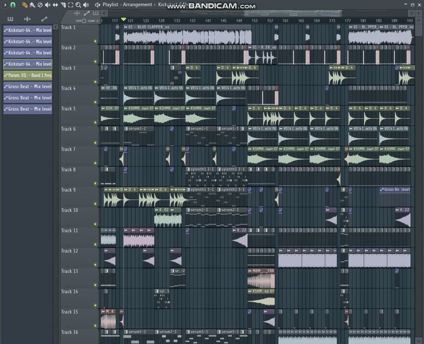Mute Track 3 with its green light
Screen dimensions: 424x344
click(x=95, y=82)
